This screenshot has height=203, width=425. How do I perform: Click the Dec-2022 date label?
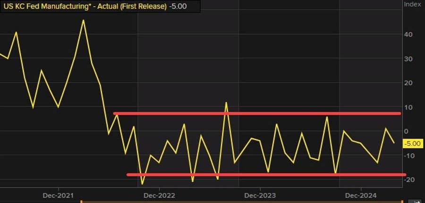[159, 195]
